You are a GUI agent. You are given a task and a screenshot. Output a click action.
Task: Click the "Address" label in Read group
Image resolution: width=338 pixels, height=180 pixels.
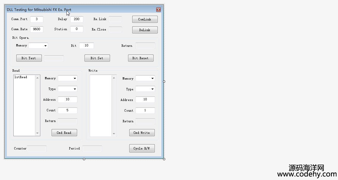49,100
